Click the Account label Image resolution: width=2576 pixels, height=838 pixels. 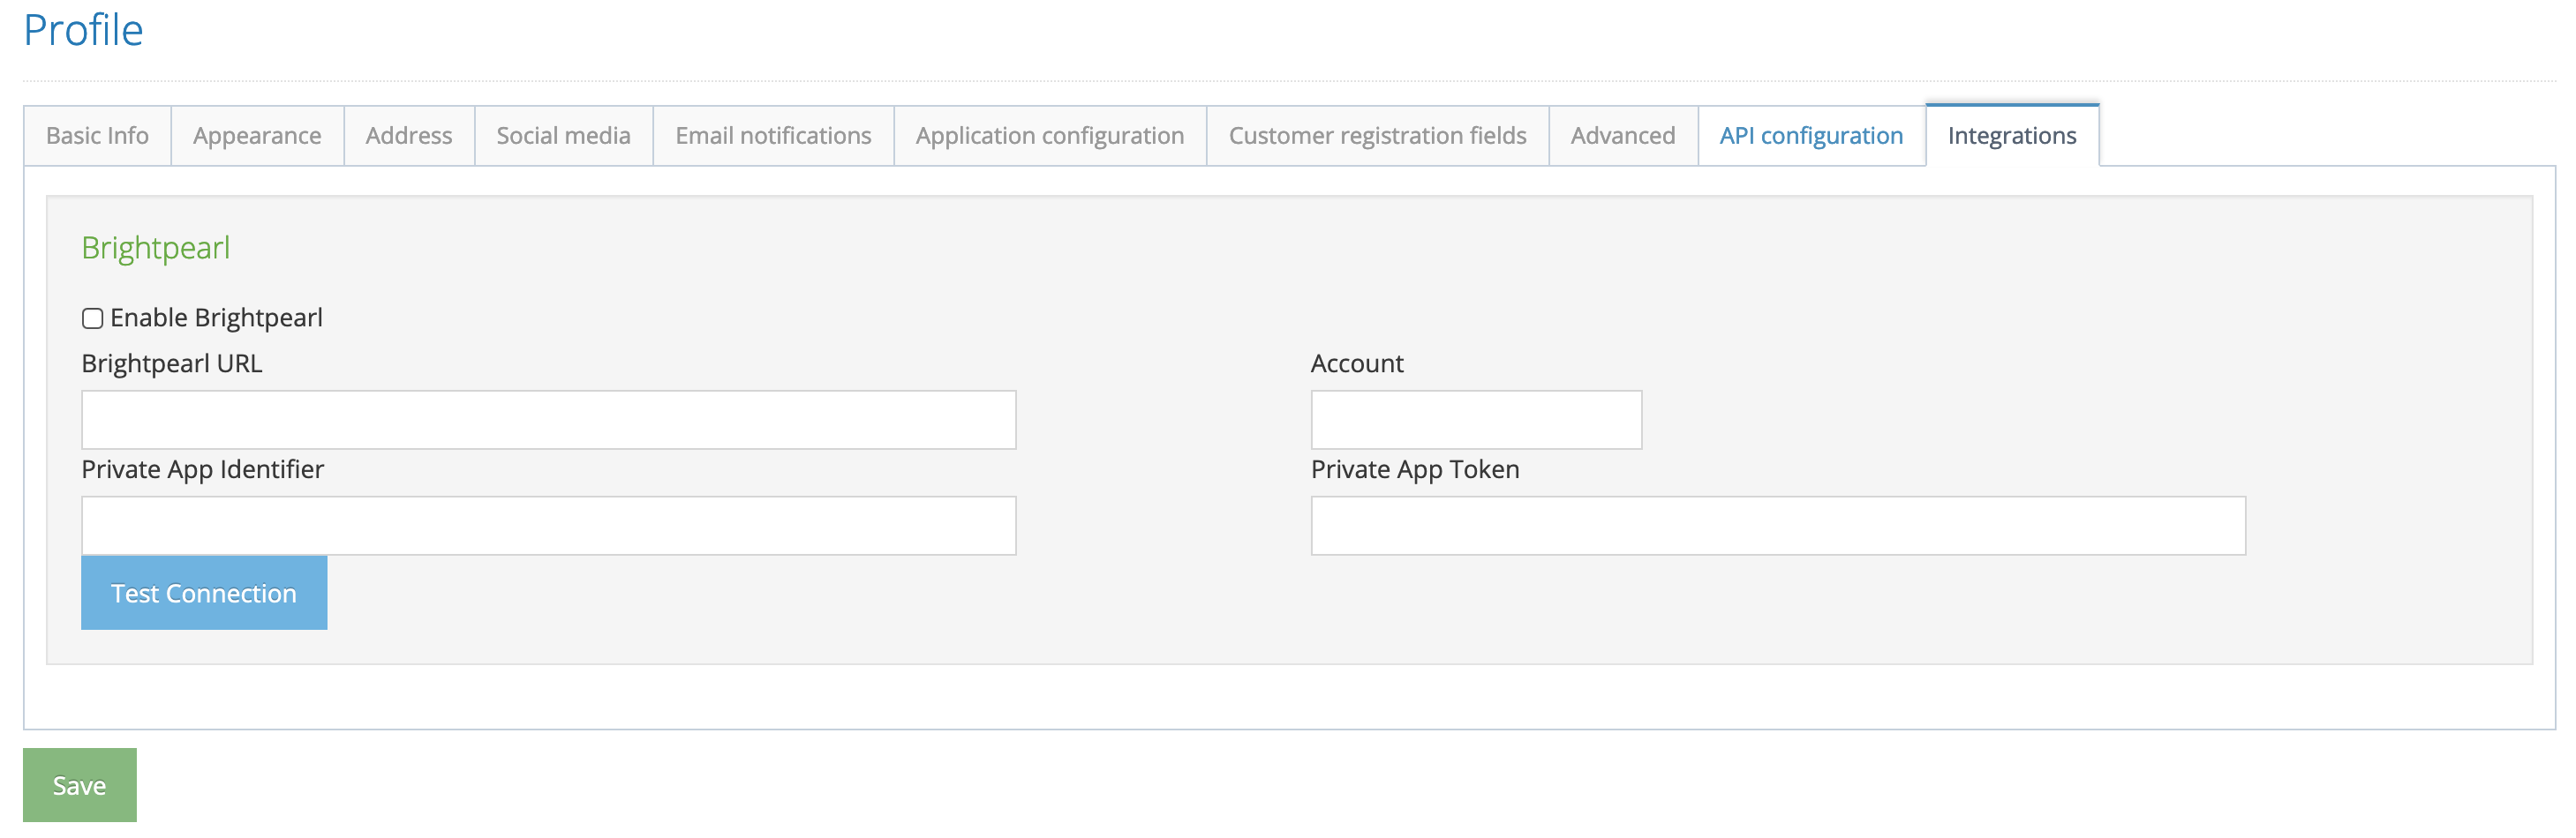click(x=1357, y=363)
